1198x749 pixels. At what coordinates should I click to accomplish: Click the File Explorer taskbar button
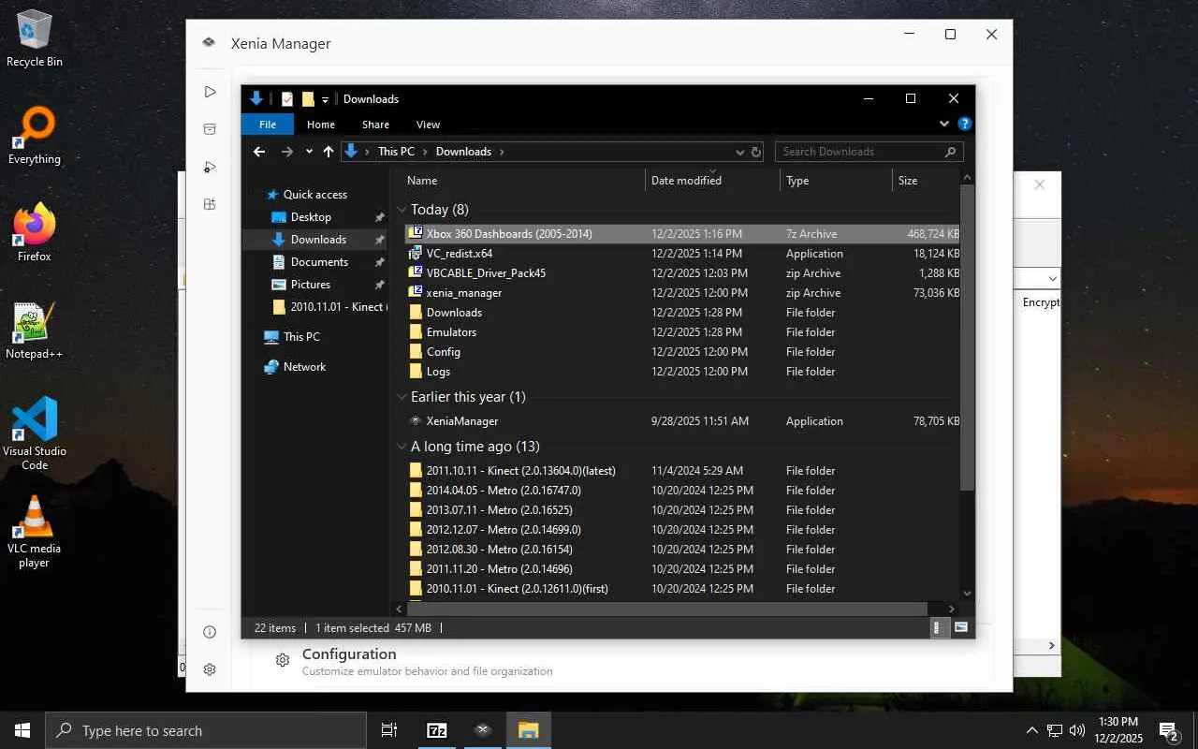pyautogui.click(x=528, y=730)
